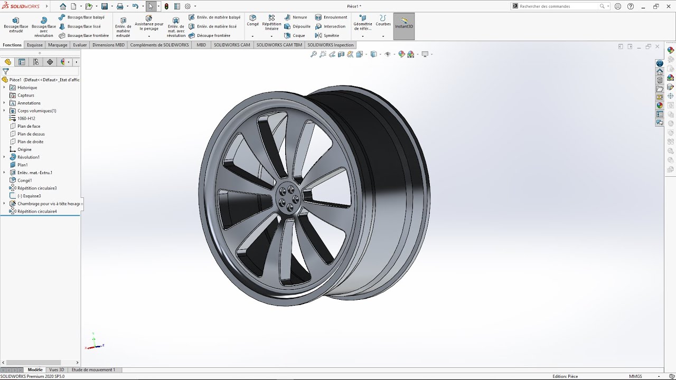
Task: Choose Découpe frontière
Action: 210,36
